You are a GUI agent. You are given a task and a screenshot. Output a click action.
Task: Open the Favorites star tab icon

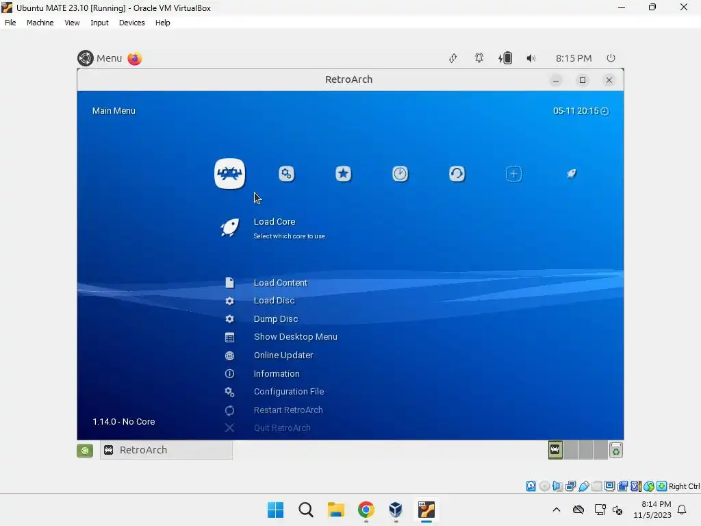pos(344,173)
